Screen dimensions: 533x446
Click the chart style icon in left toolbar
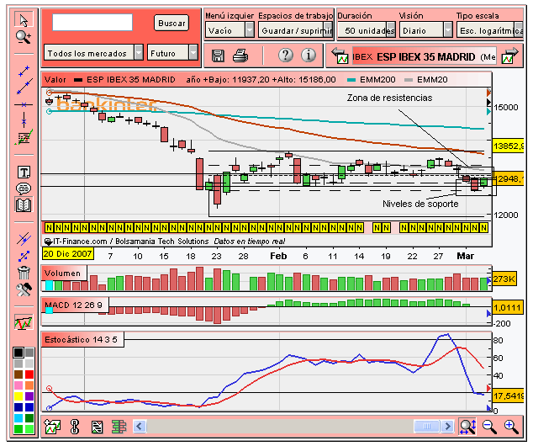(x=24, y=321)
